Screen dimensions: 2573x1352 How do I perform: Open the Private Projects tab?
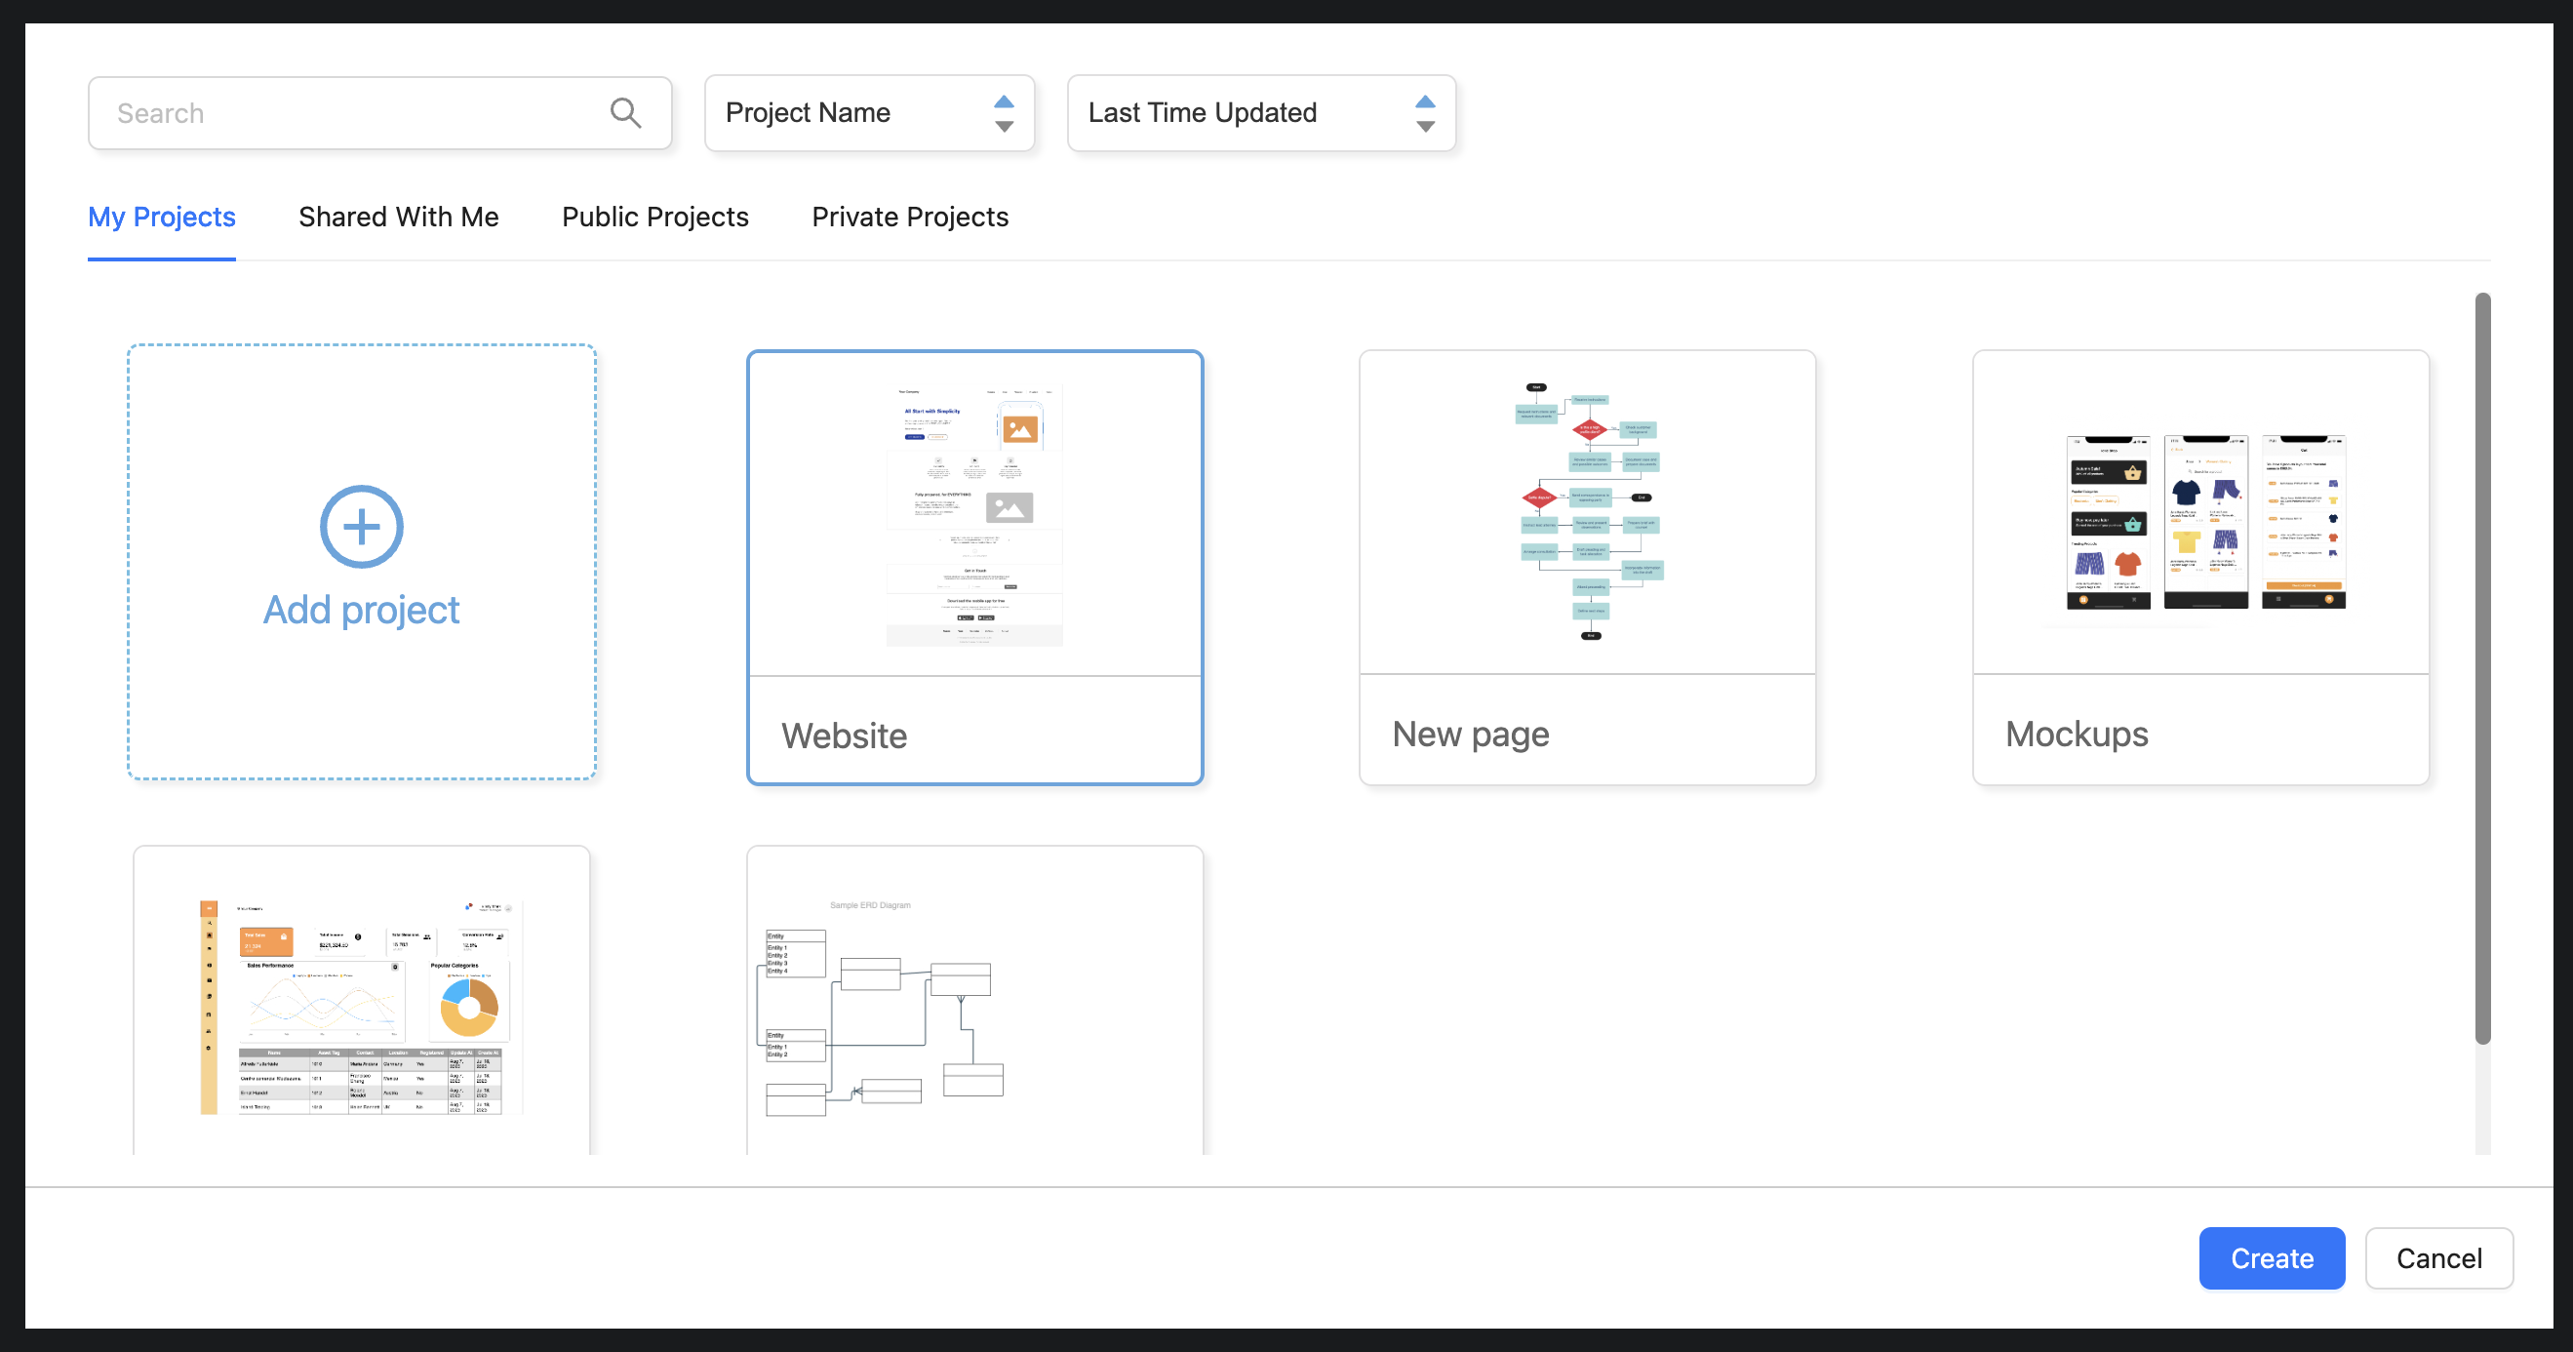(x=910, y=217)
